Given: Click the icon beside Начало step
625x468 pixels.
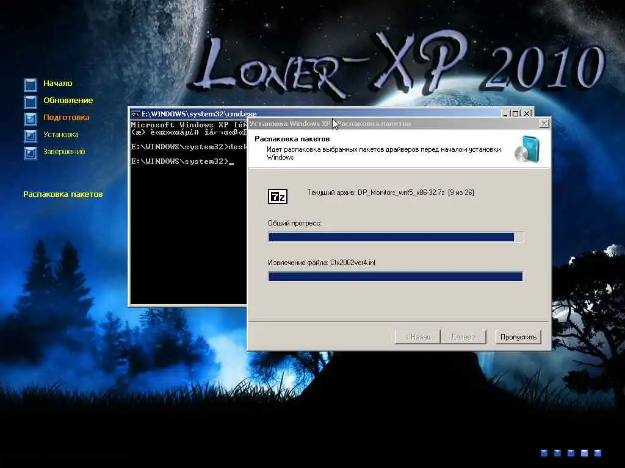Looking at the screenshot, I should pyautogui.click(x=31, y=84).
